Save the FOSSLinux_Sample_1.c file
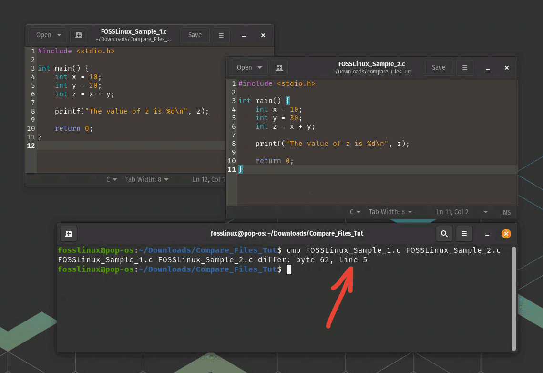 tap(195, 35)
